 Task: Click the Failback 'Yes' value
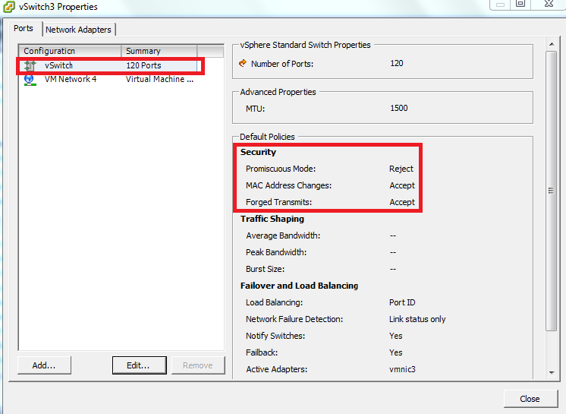(395, 352)
